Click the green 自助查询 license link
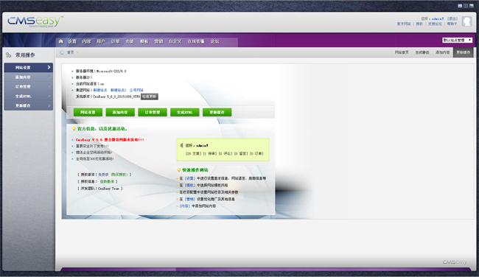The height and width of the screenshot is (277, 479). coord(107,181)
